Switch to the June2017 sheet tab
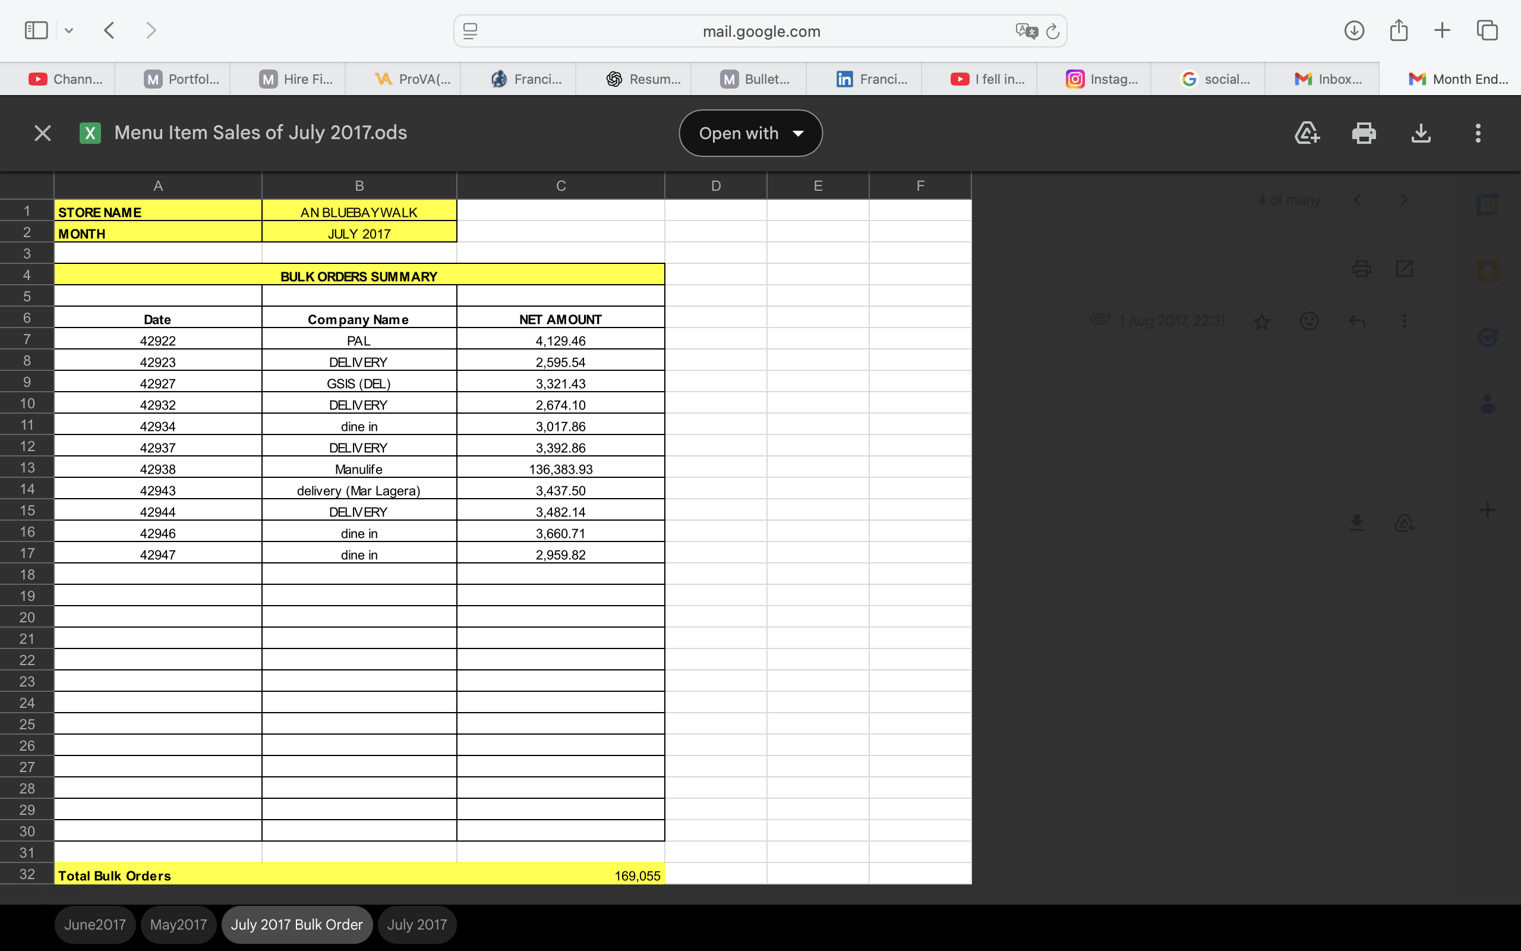 click(95, 924)
